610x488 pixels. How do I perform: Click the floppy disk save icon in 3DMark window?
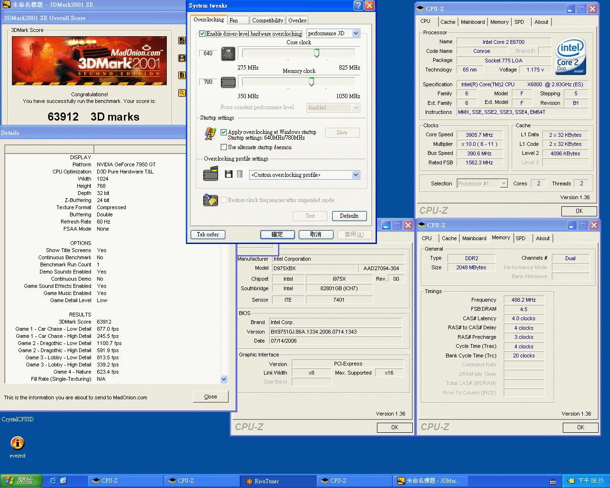coord(182,58)
